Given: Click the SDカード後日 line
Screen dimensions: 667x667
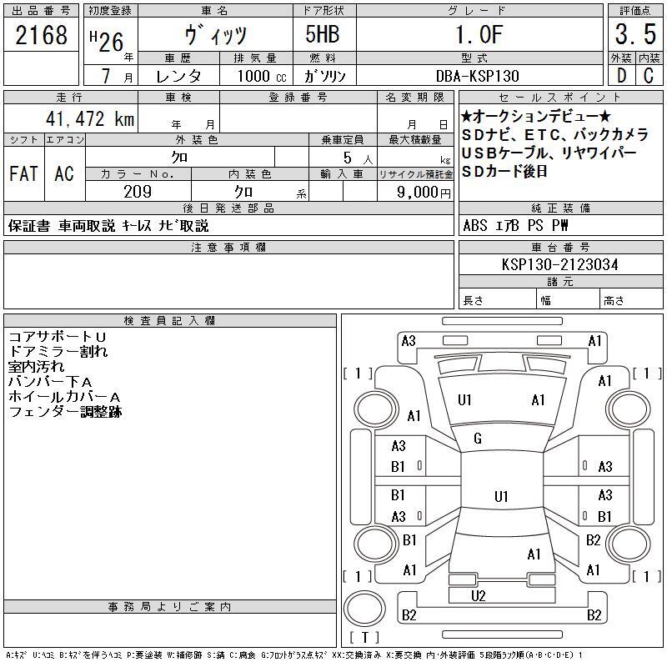Looking at the screenshot, I should 504,171.
